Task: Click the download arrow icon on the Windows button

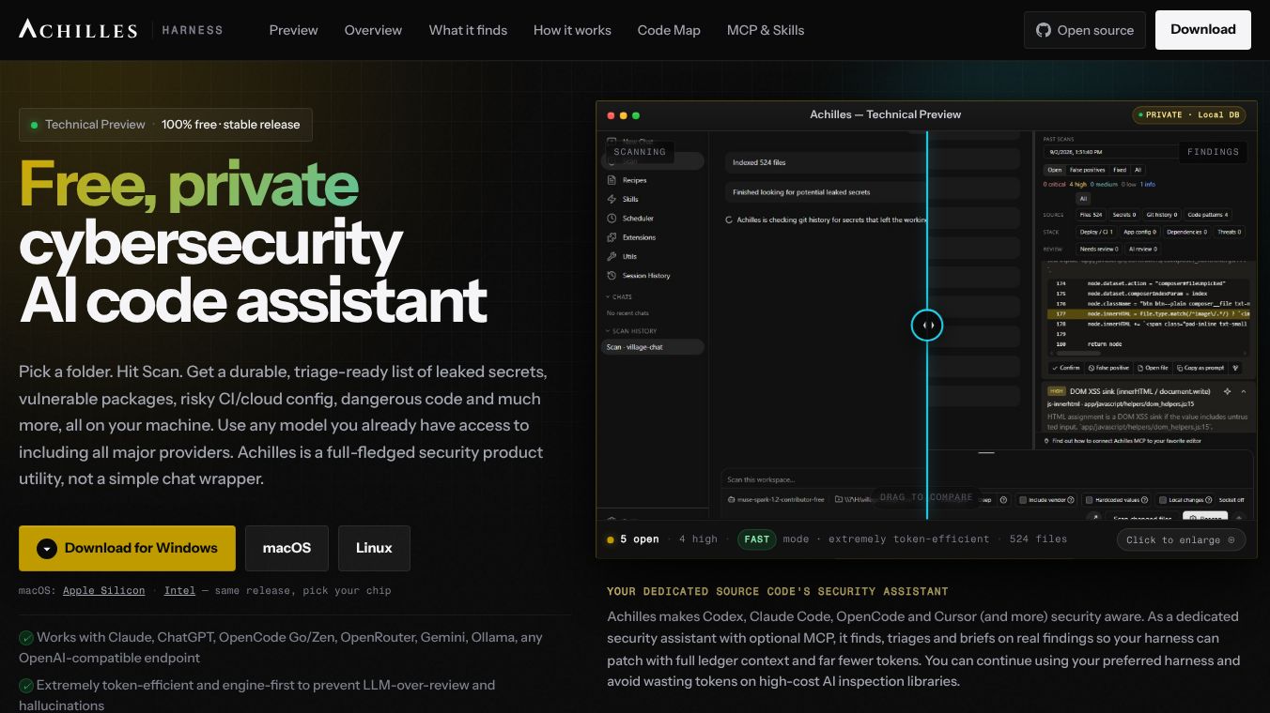Action: 47,549
